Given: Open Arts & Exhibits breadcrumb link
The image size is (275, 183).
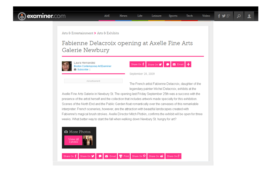Looking at the screenshot, I should coord(108,33).
